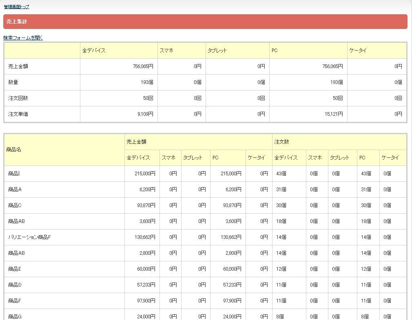
Task: Select the ケータイ header in the top summary table
Action: [358, 51]
